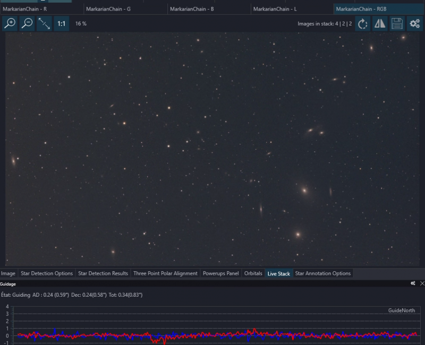Viewport: 425px width, 345px height.
Task: Open Guidage panel settings gear
Action: 413,283
